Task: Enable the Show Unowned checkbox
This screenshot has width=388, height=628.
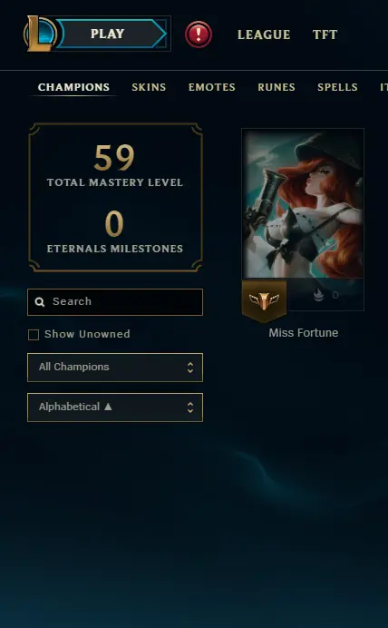Action: click(x=34, y=335)
